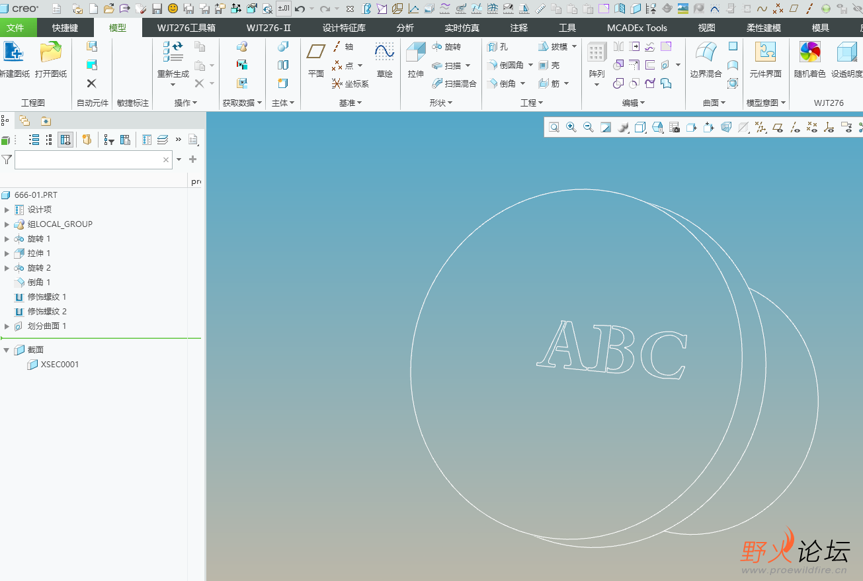863x581 pixels.
Task: Select the 666-01.PRT root item
Action: point(30,195)
